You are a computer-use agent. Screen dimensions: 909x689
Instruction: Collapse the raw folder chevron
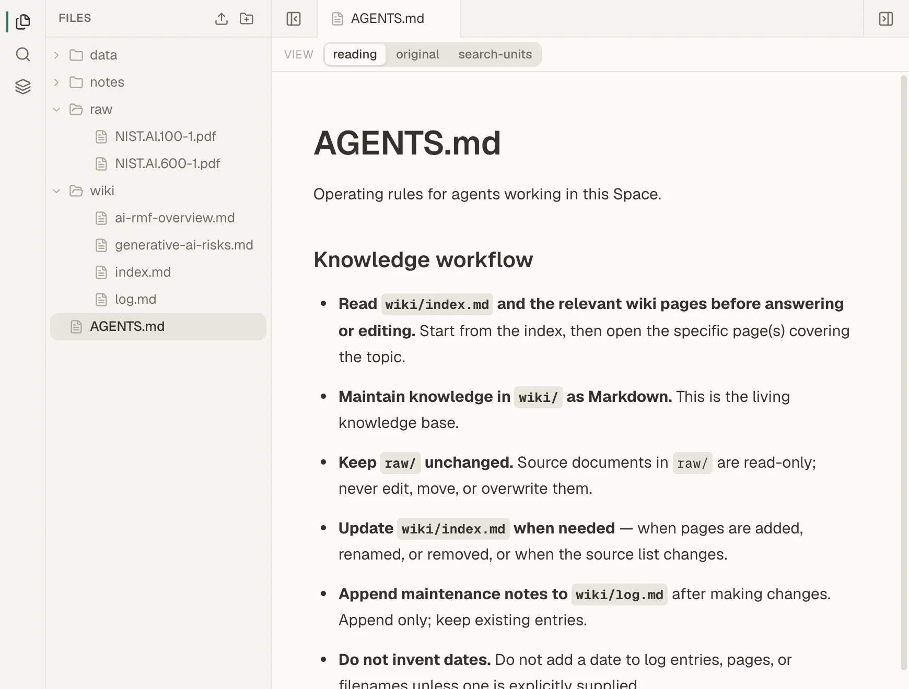point(56,109)
